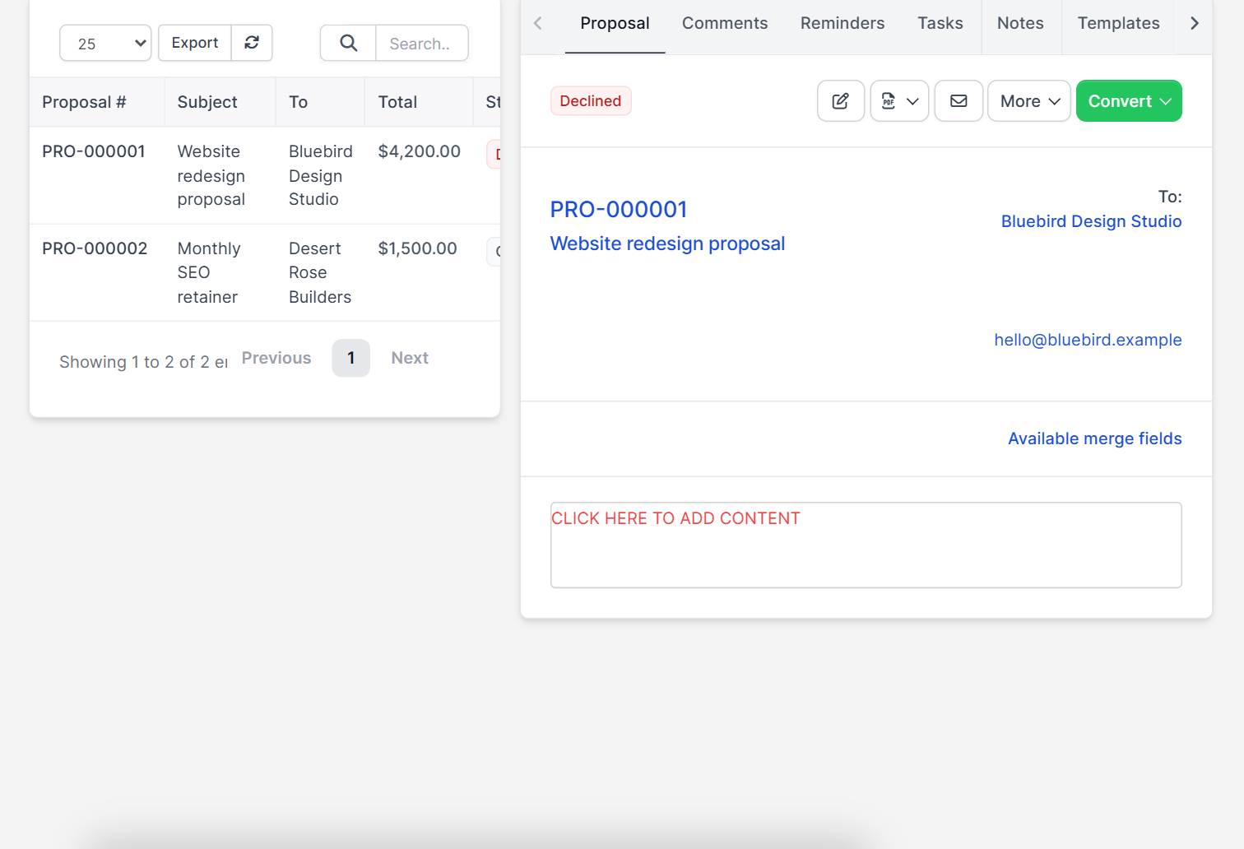
Task: Open the Tasks tab
Action: coord(940,24)
